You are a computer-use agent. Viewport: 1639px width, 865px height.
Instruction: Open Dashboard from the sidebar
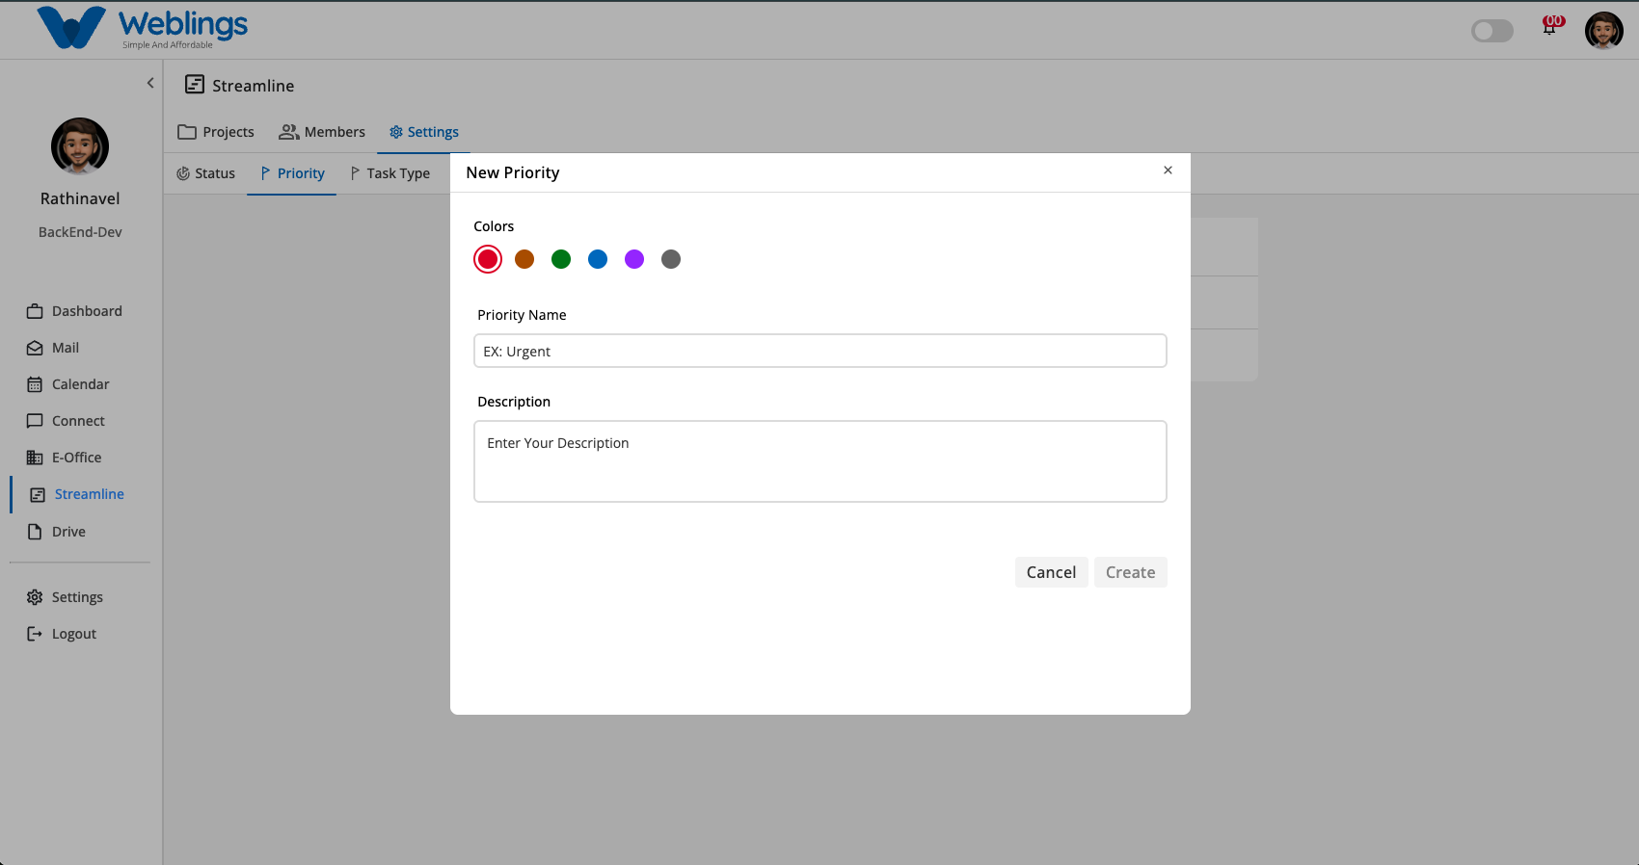pos(75,311)
